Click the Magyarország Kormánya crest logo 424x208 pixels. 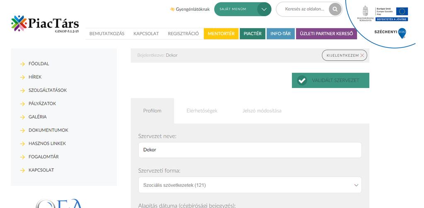click(365, 13)
